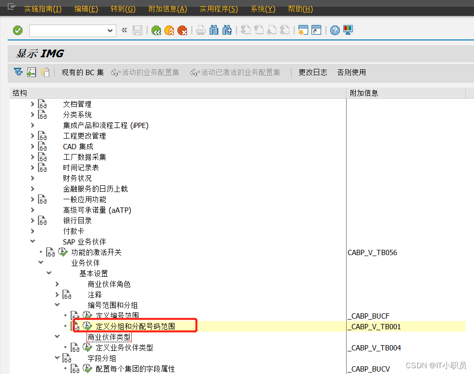
Task: Click the 附加信息 column header
Action: [x=406, y=93]
